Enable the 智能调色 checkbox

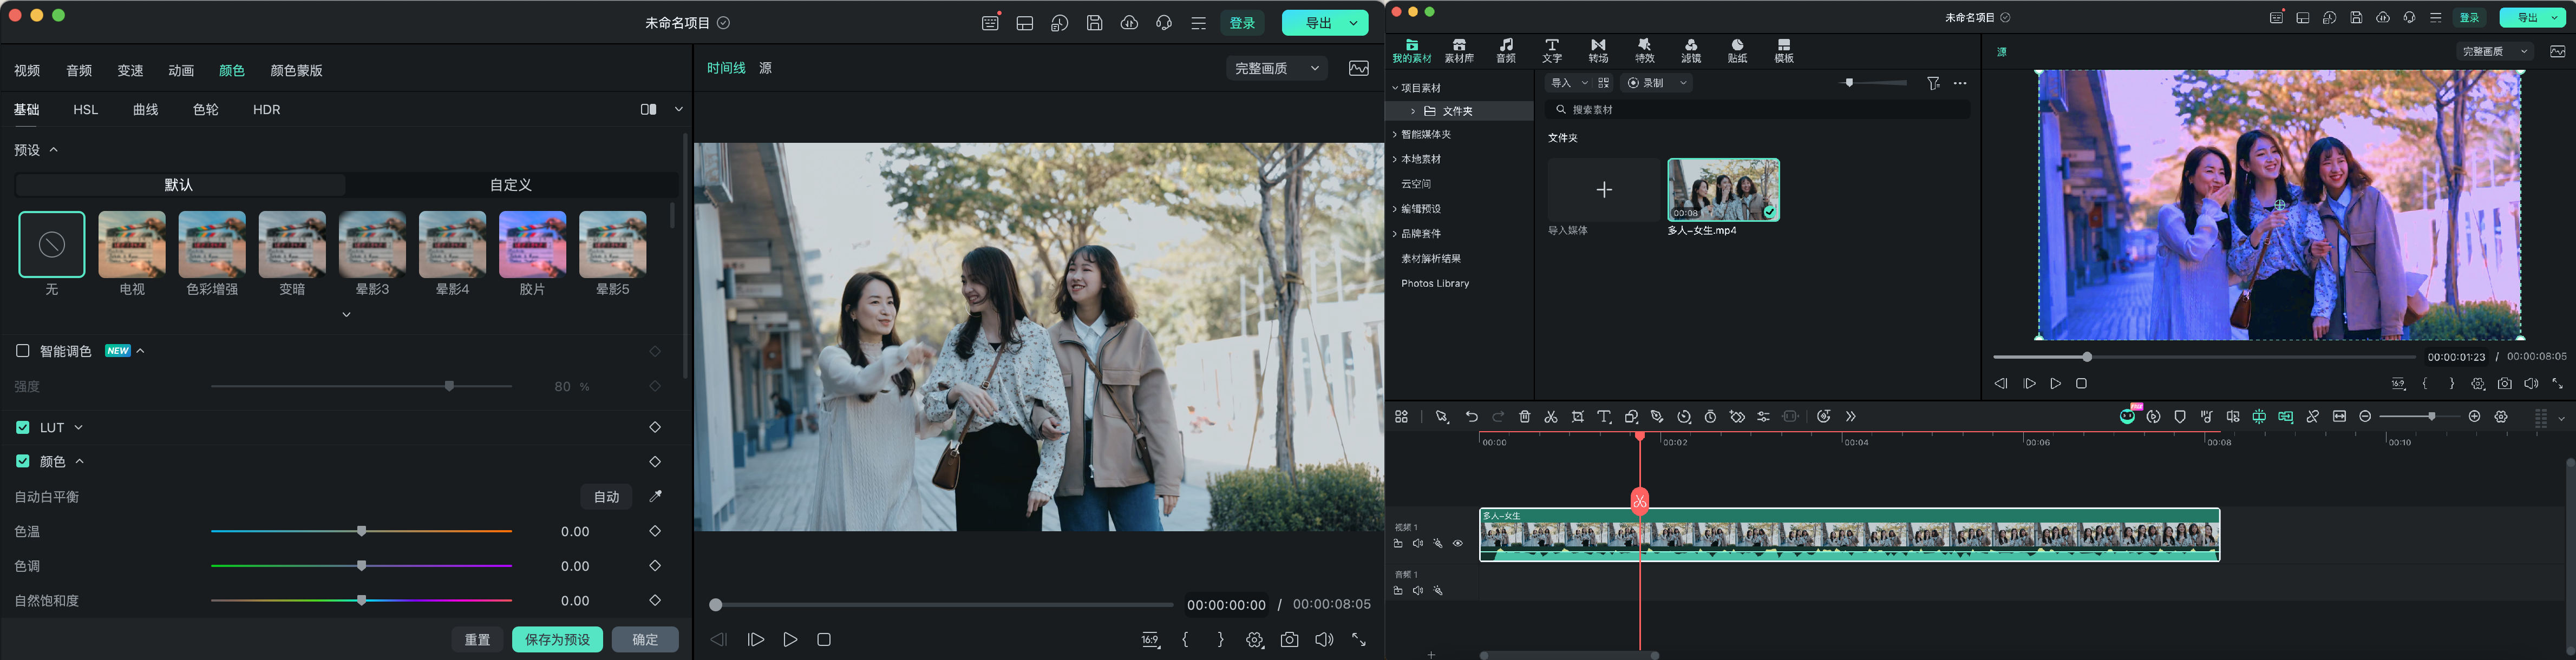point(22,351)
